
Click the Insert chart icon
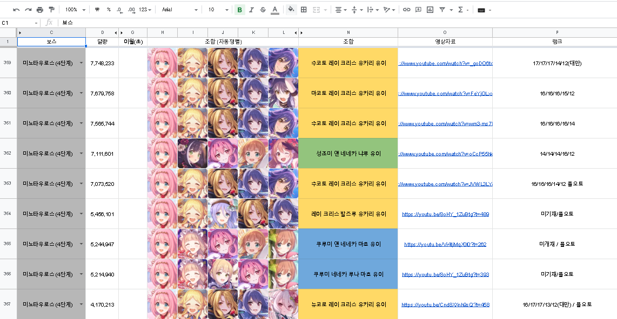(430, 10)
